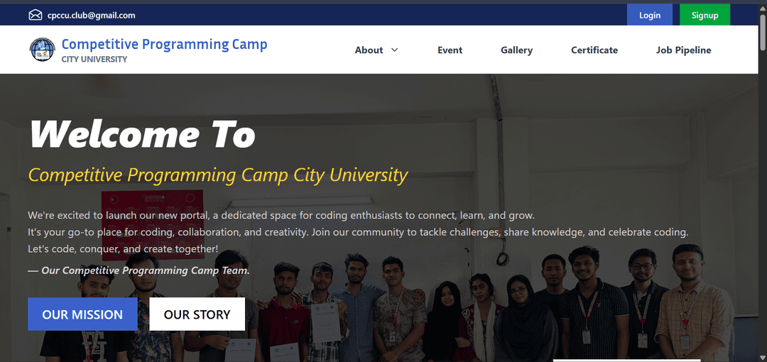The width and height of the screenshot is (767, 362).
Task: Expand the About dropdown chevron
Action: [x=395, y=50]
